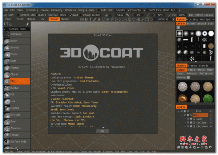Viewport: 218px width, 155px height.
Task: Toggle the Build checkbox
Action: (71, 15)
